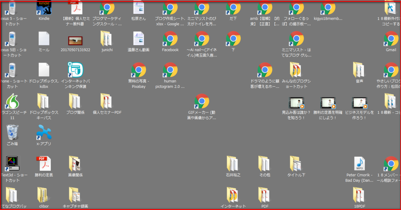Open the ドラマのように顧客が増える shortcut
Viewport: 401px width, 210px height.
coord(265,70)
